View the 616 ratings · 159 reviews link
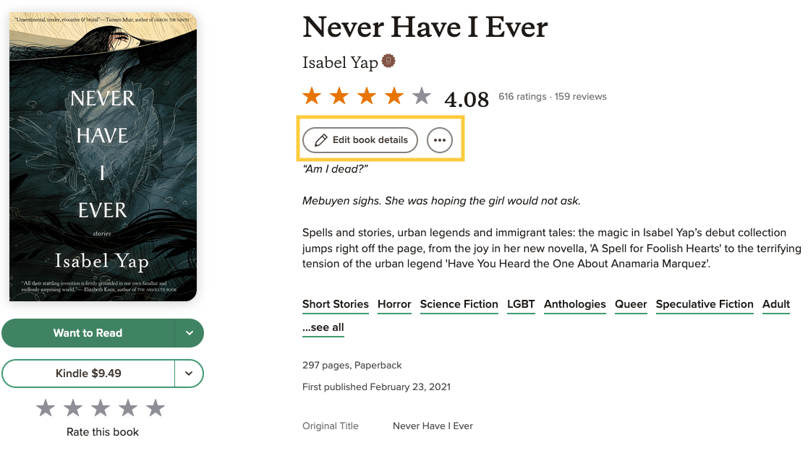 pos(553,97)
